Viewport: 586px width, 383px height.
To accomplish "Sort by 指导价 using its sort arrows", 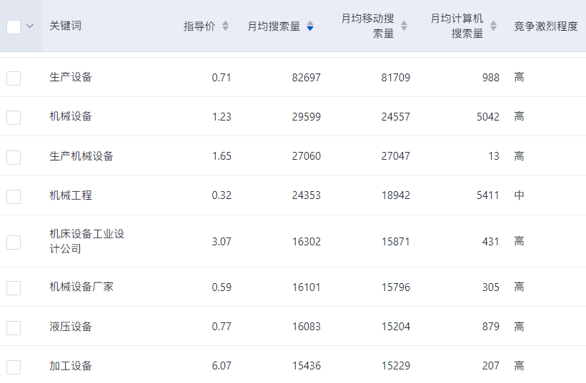I will point(226,26).
